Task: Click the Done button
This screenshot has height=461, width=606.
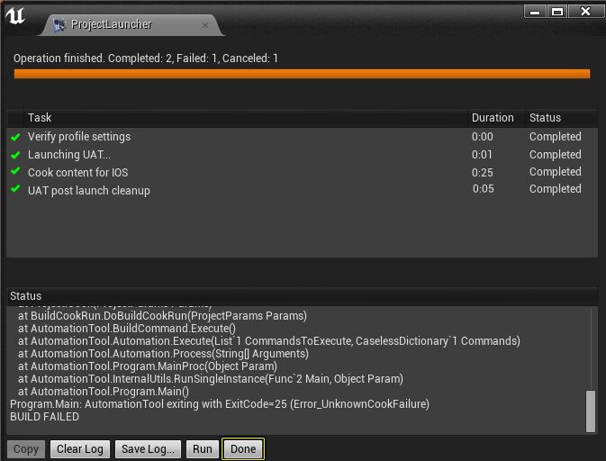Action: (243, 449)
